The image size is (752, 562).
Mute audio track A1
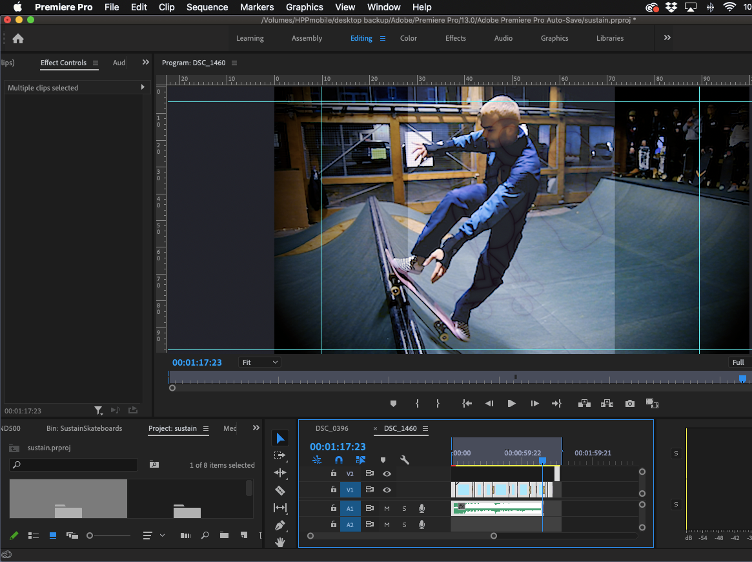click(387, 508)
